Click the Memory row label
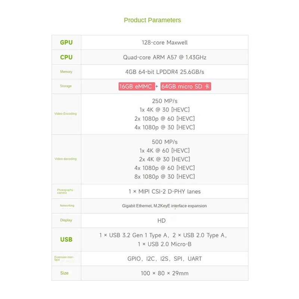 (x=66, y=72)
